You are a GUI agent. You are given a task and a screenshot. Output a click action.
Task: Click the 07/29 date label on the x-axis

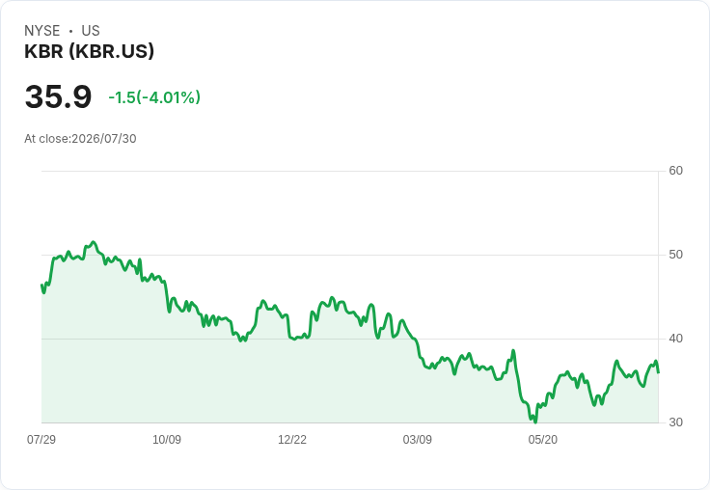(41, 440)
